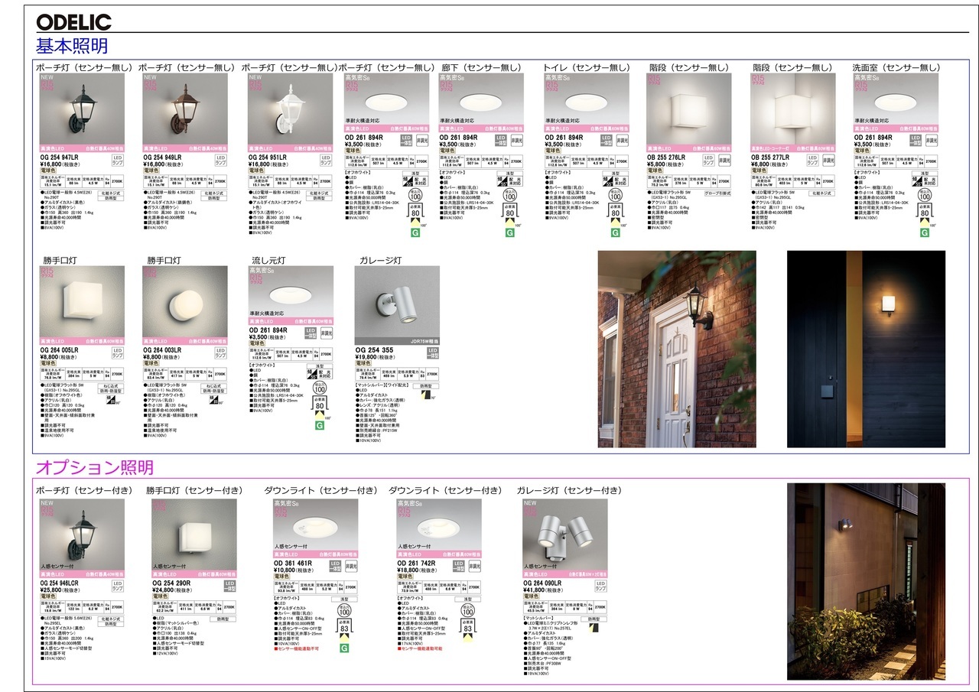Select the ガレージ灯（センサー付き） heading
Viewport: 979px width, 692px height.
coord(570,490)
